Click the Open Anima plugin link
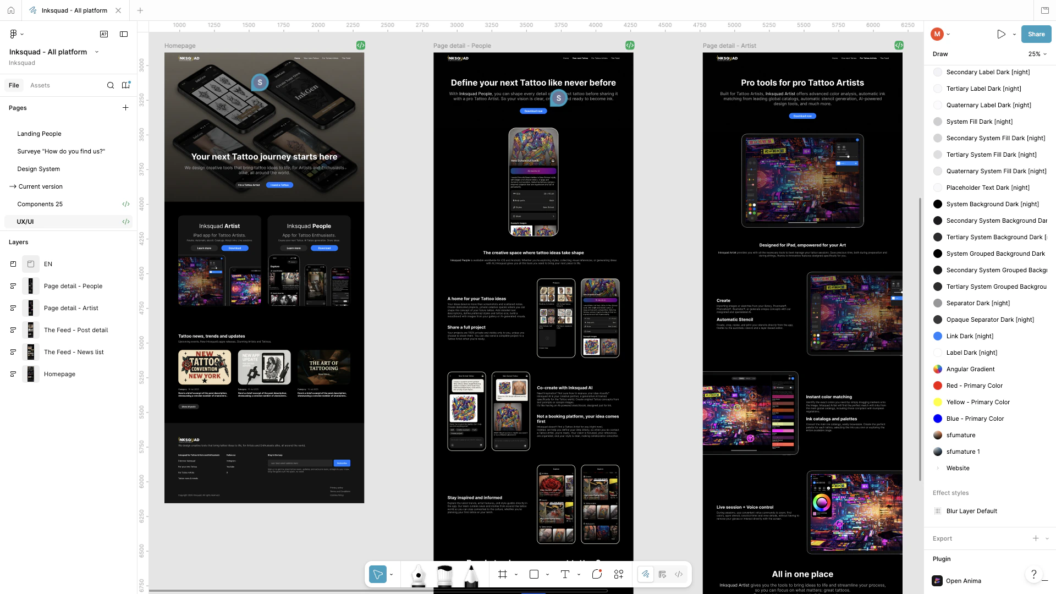1056x594 pixels. click(964, 581)
